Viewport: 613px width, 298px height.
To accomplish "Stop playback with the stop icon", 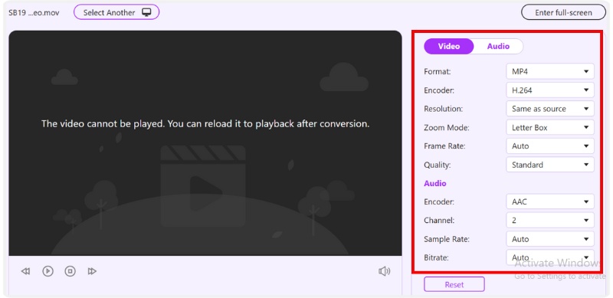I will coord(70,271).
